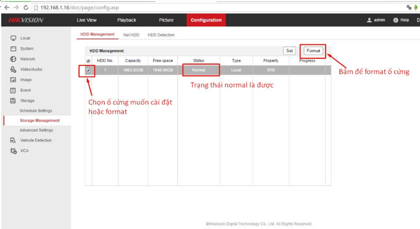Select the VCA icon

(13, 151)
